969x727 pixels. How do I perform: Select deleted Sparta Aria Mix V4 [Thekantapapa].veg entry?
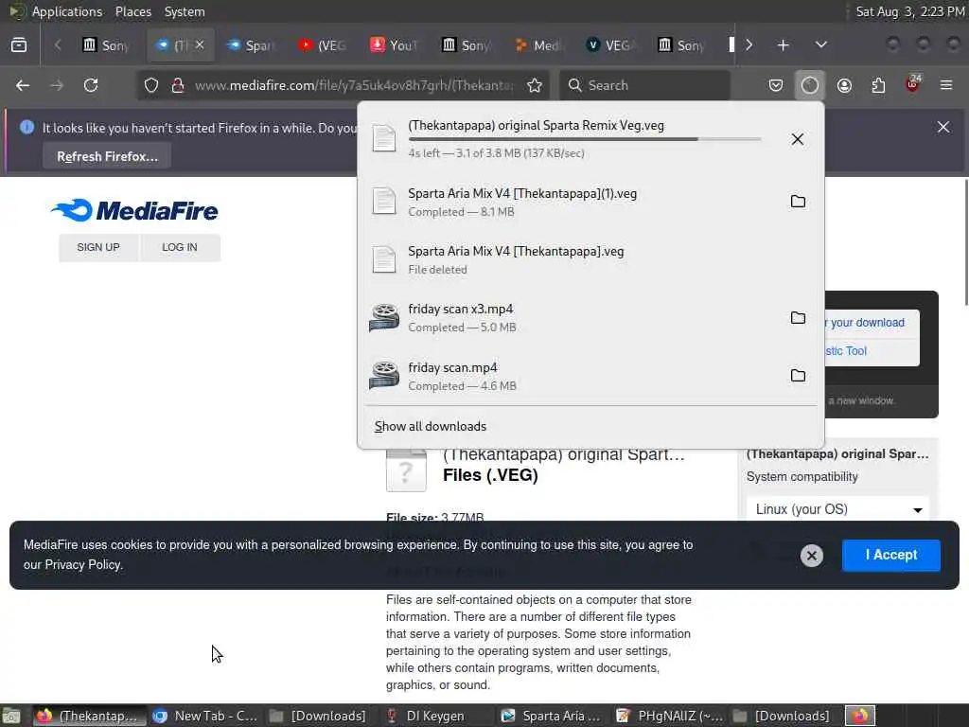[590, 259]
